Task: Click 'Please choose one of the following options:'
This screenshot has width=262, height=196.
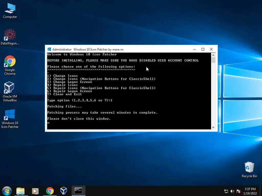Action: (x=91, y=67)
